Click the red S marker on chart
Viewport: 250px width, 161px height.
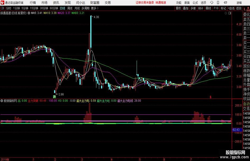pos(211,97)
